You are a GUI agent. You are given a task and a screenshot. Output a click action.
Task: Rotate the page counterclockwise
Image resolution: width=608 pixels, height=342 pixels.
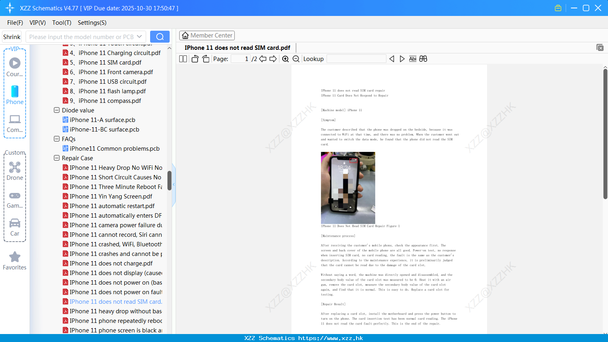(x=195, y=59)
